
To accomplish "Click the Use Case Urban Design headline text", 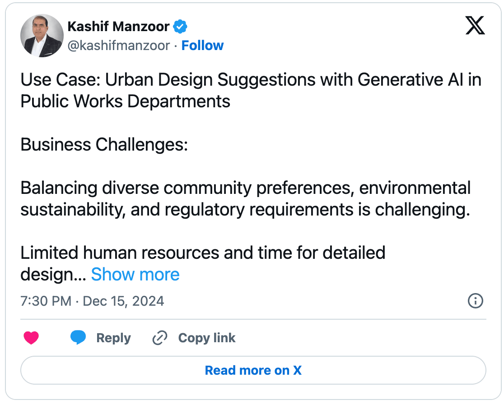I will tap(251, 91).
